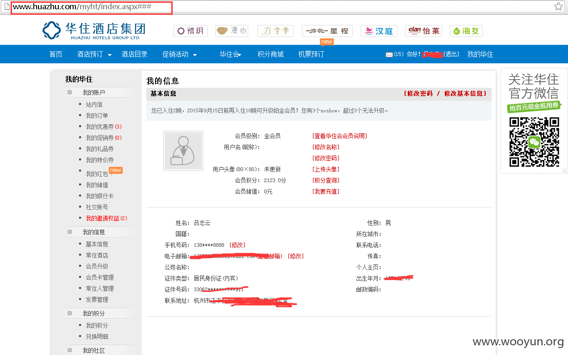Click the user avatar placeholder image
This screenshot has height=355, width=568.
click(x=183, y=151)
